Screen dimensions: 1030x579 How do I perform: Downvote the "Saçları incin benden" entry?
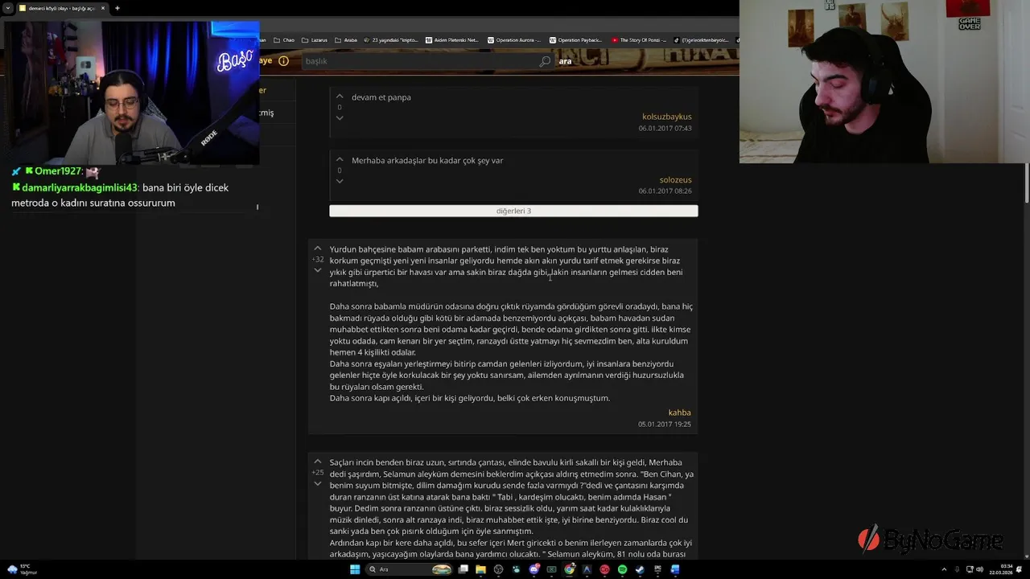318,483
